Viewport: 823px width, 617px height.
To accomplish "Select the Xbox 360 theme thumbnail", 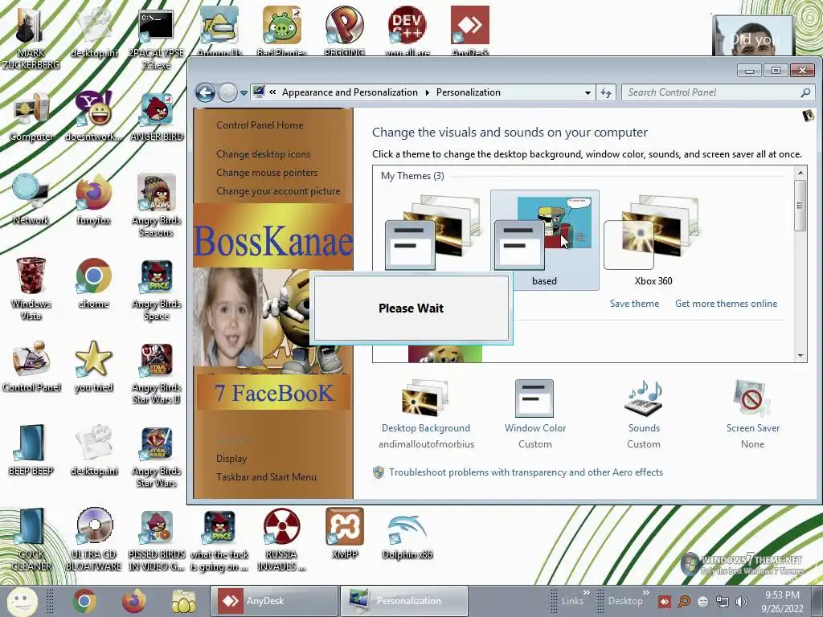I will point(653,240).
